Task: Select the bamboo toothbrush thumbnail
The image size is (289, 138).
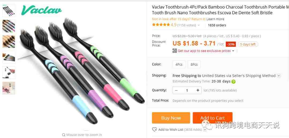Action: pyautogui.click(x=9, y=42)
